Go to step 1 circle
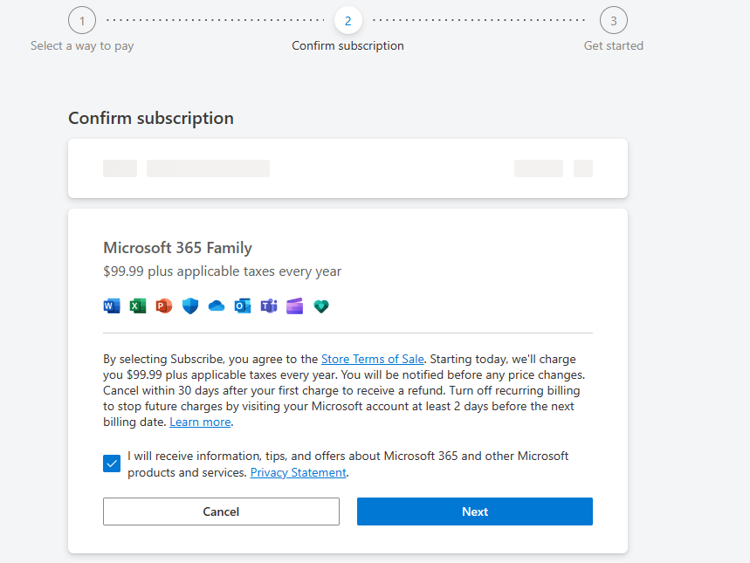 82,21
